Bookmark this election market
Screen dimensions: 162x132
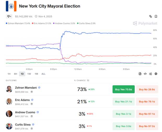coord(156,16)
